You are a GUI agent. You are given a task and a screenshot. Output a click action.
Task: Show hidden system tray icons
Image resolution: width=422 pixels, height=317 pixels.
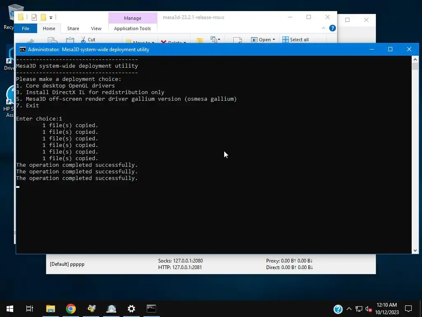click(x=349, y=309)
